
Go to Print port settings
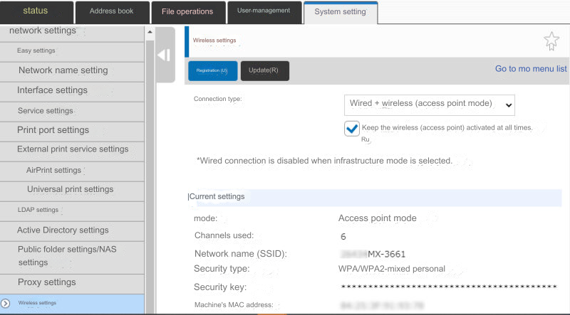pyautogui.click(x=53, y=130)
